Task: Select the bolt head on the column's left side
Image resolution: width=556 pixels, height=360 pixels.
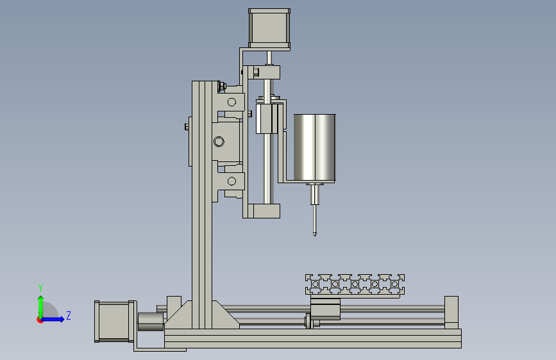Action: point(187,126)
